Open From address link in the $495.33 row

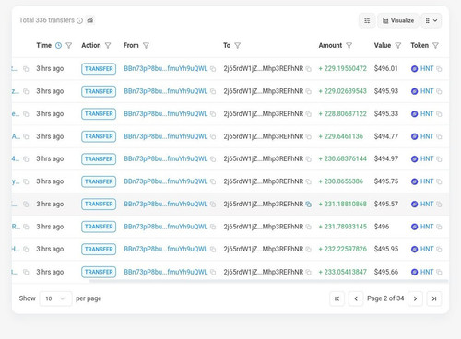click(x=166, y=113)
